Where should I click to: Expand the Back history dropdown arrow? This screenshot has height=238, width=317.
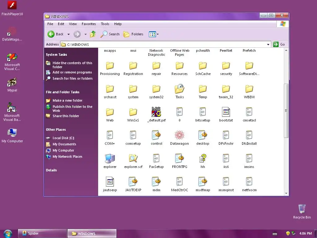[x=68, y=34]
